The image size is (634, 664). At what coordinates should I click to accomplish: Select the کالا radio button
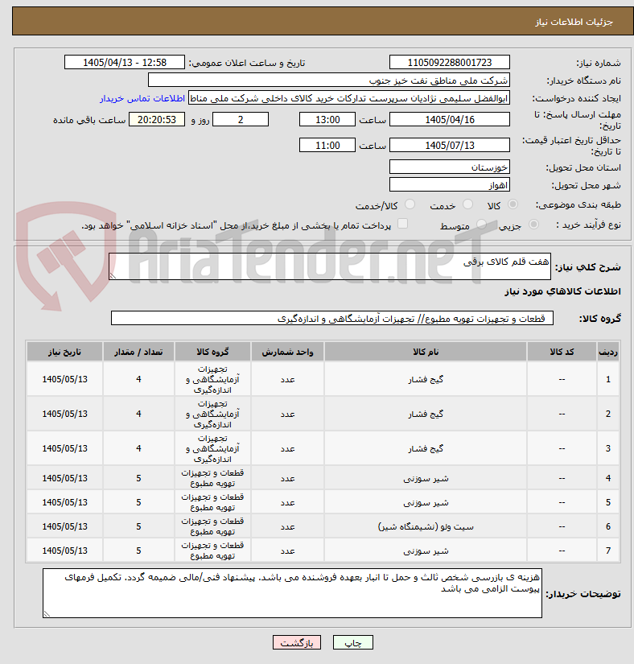click(x=513, y=204)
